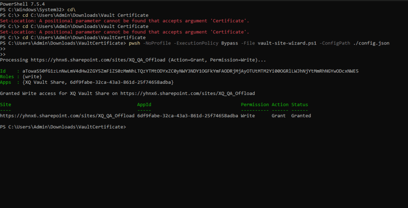
Task: Click the Site column header
Action: (x=6, y=105)
